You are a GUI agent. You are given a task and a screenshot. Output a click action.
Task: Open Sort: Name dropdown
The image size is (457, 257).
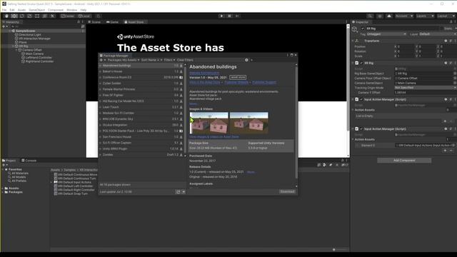point(151,60)
